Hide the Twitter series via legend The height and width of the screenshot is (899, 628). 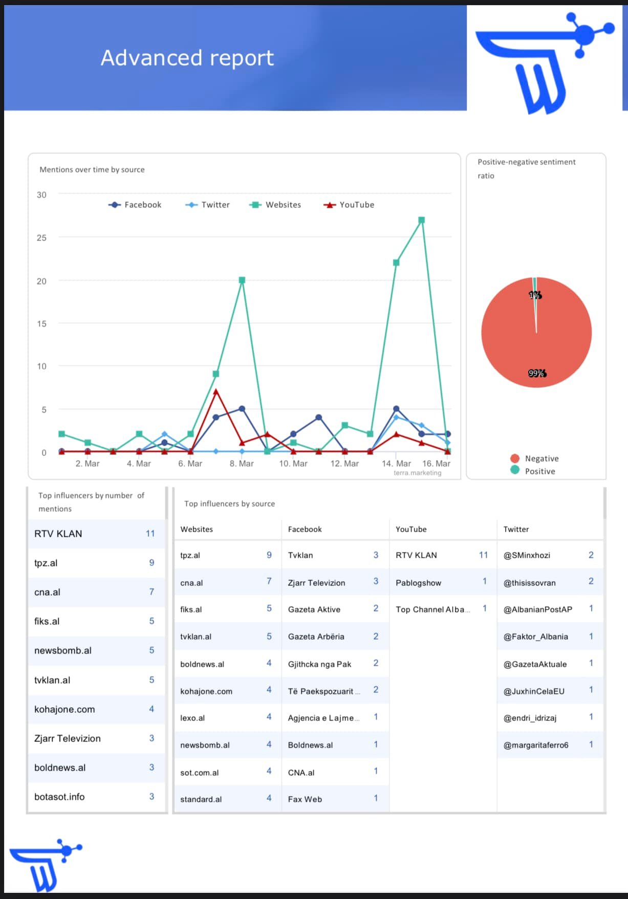coord(208,205)
